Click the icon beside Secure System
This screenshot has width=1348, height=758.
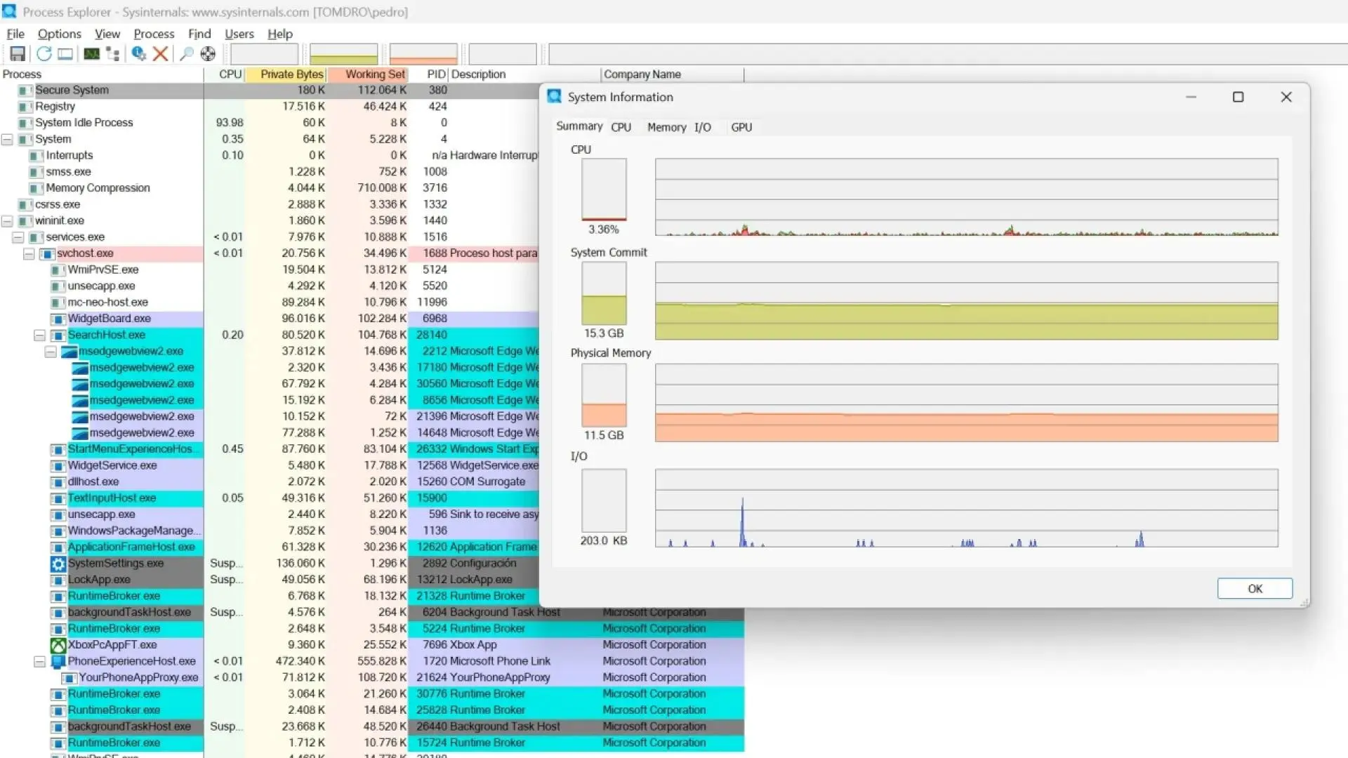pyautogui.click(x=26, y=91)
